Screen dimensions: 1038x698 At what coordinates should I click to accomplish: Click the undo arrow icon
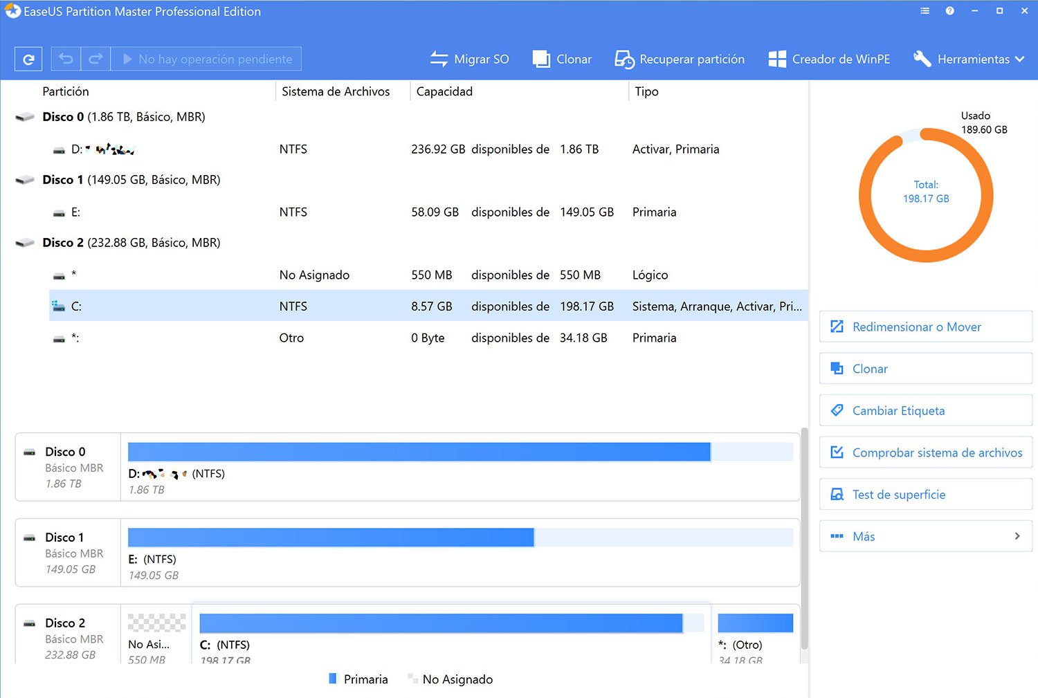coord(66,59)
